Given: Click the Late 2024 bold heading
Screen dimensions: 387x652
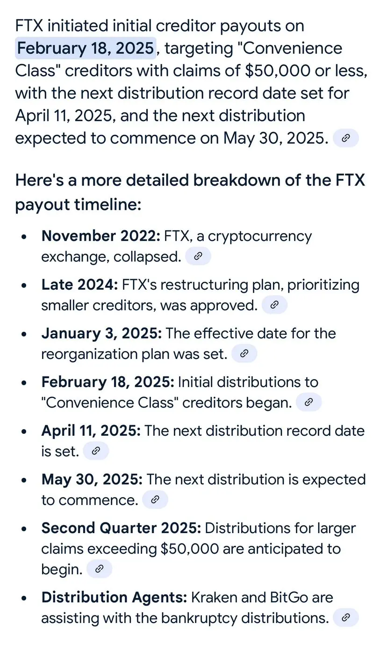Looking at the screenshot, I should click(80, 285).
